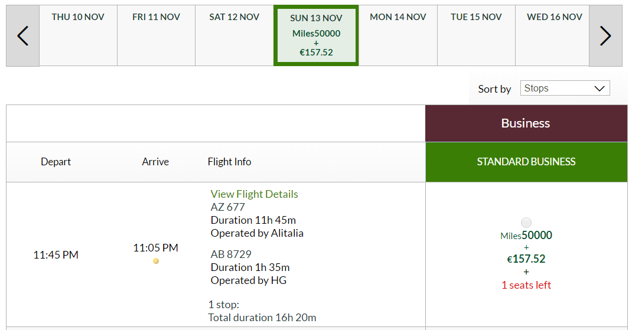Click the Depart column header
Image resolution: width=632 pixels, height=330 pixels.
(56, 162)
